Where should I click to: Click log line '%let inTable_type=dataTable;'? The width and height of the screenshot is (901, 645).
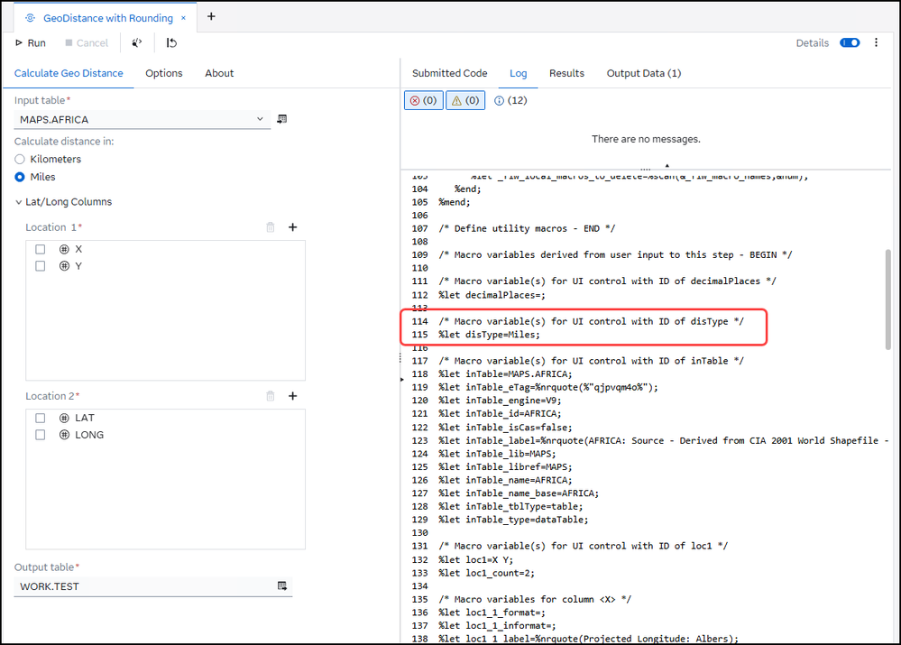coord(513,520)
